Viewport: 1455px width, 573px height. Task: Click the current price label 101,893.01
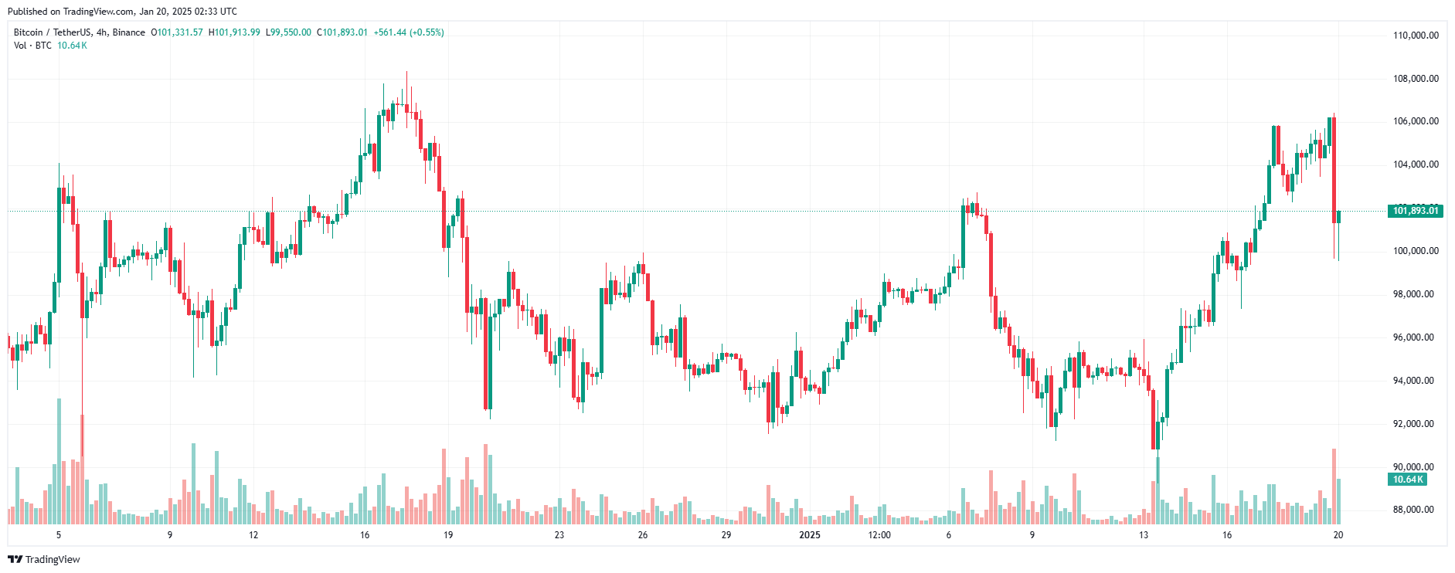click(1416, 211)
